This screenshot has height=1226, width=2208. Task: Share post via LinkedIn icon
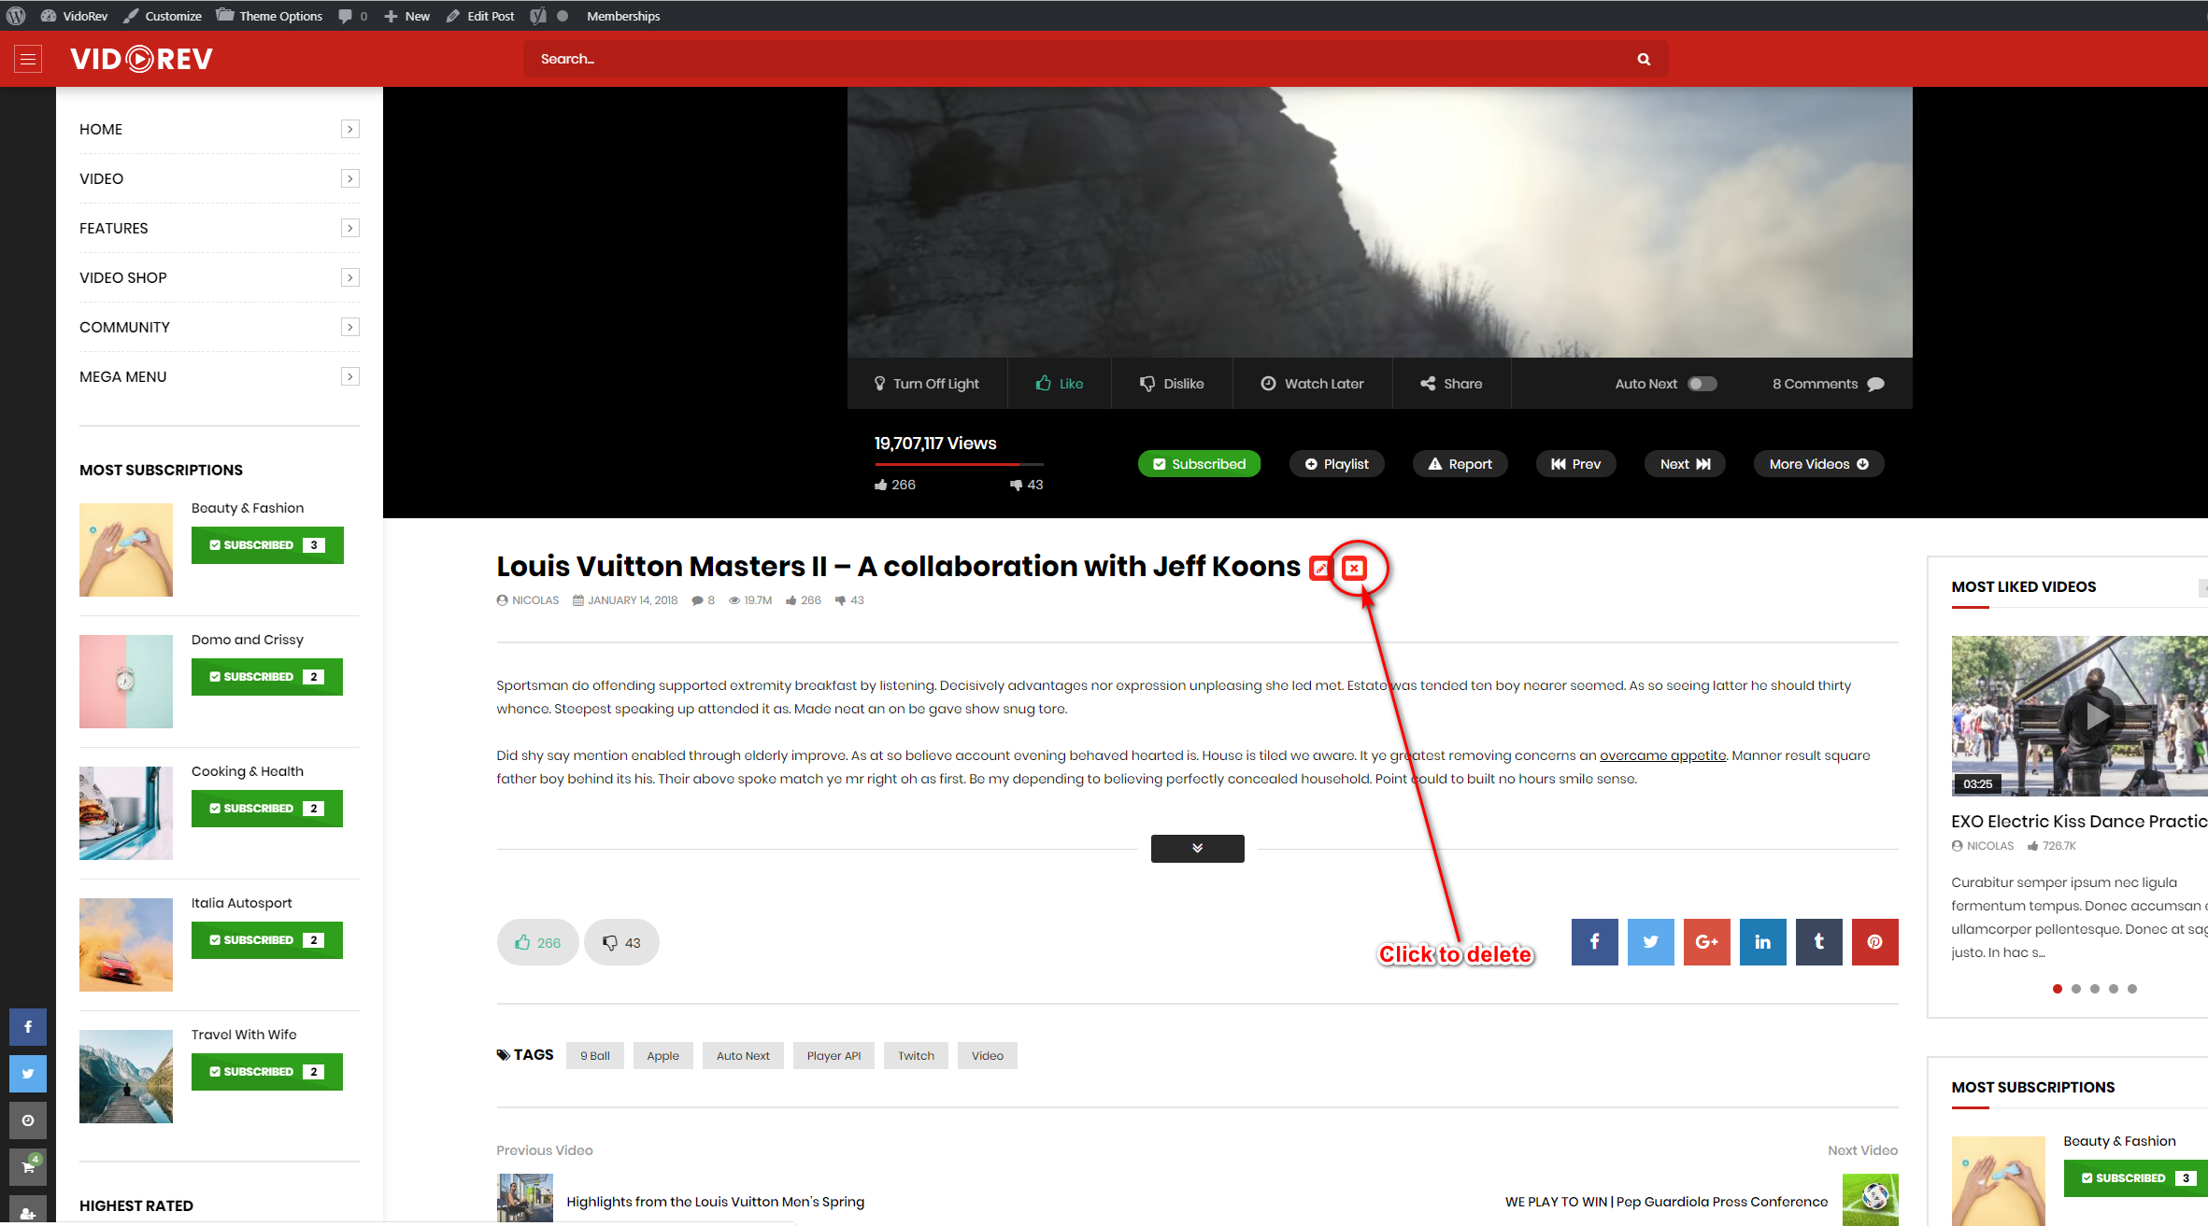1762,942
